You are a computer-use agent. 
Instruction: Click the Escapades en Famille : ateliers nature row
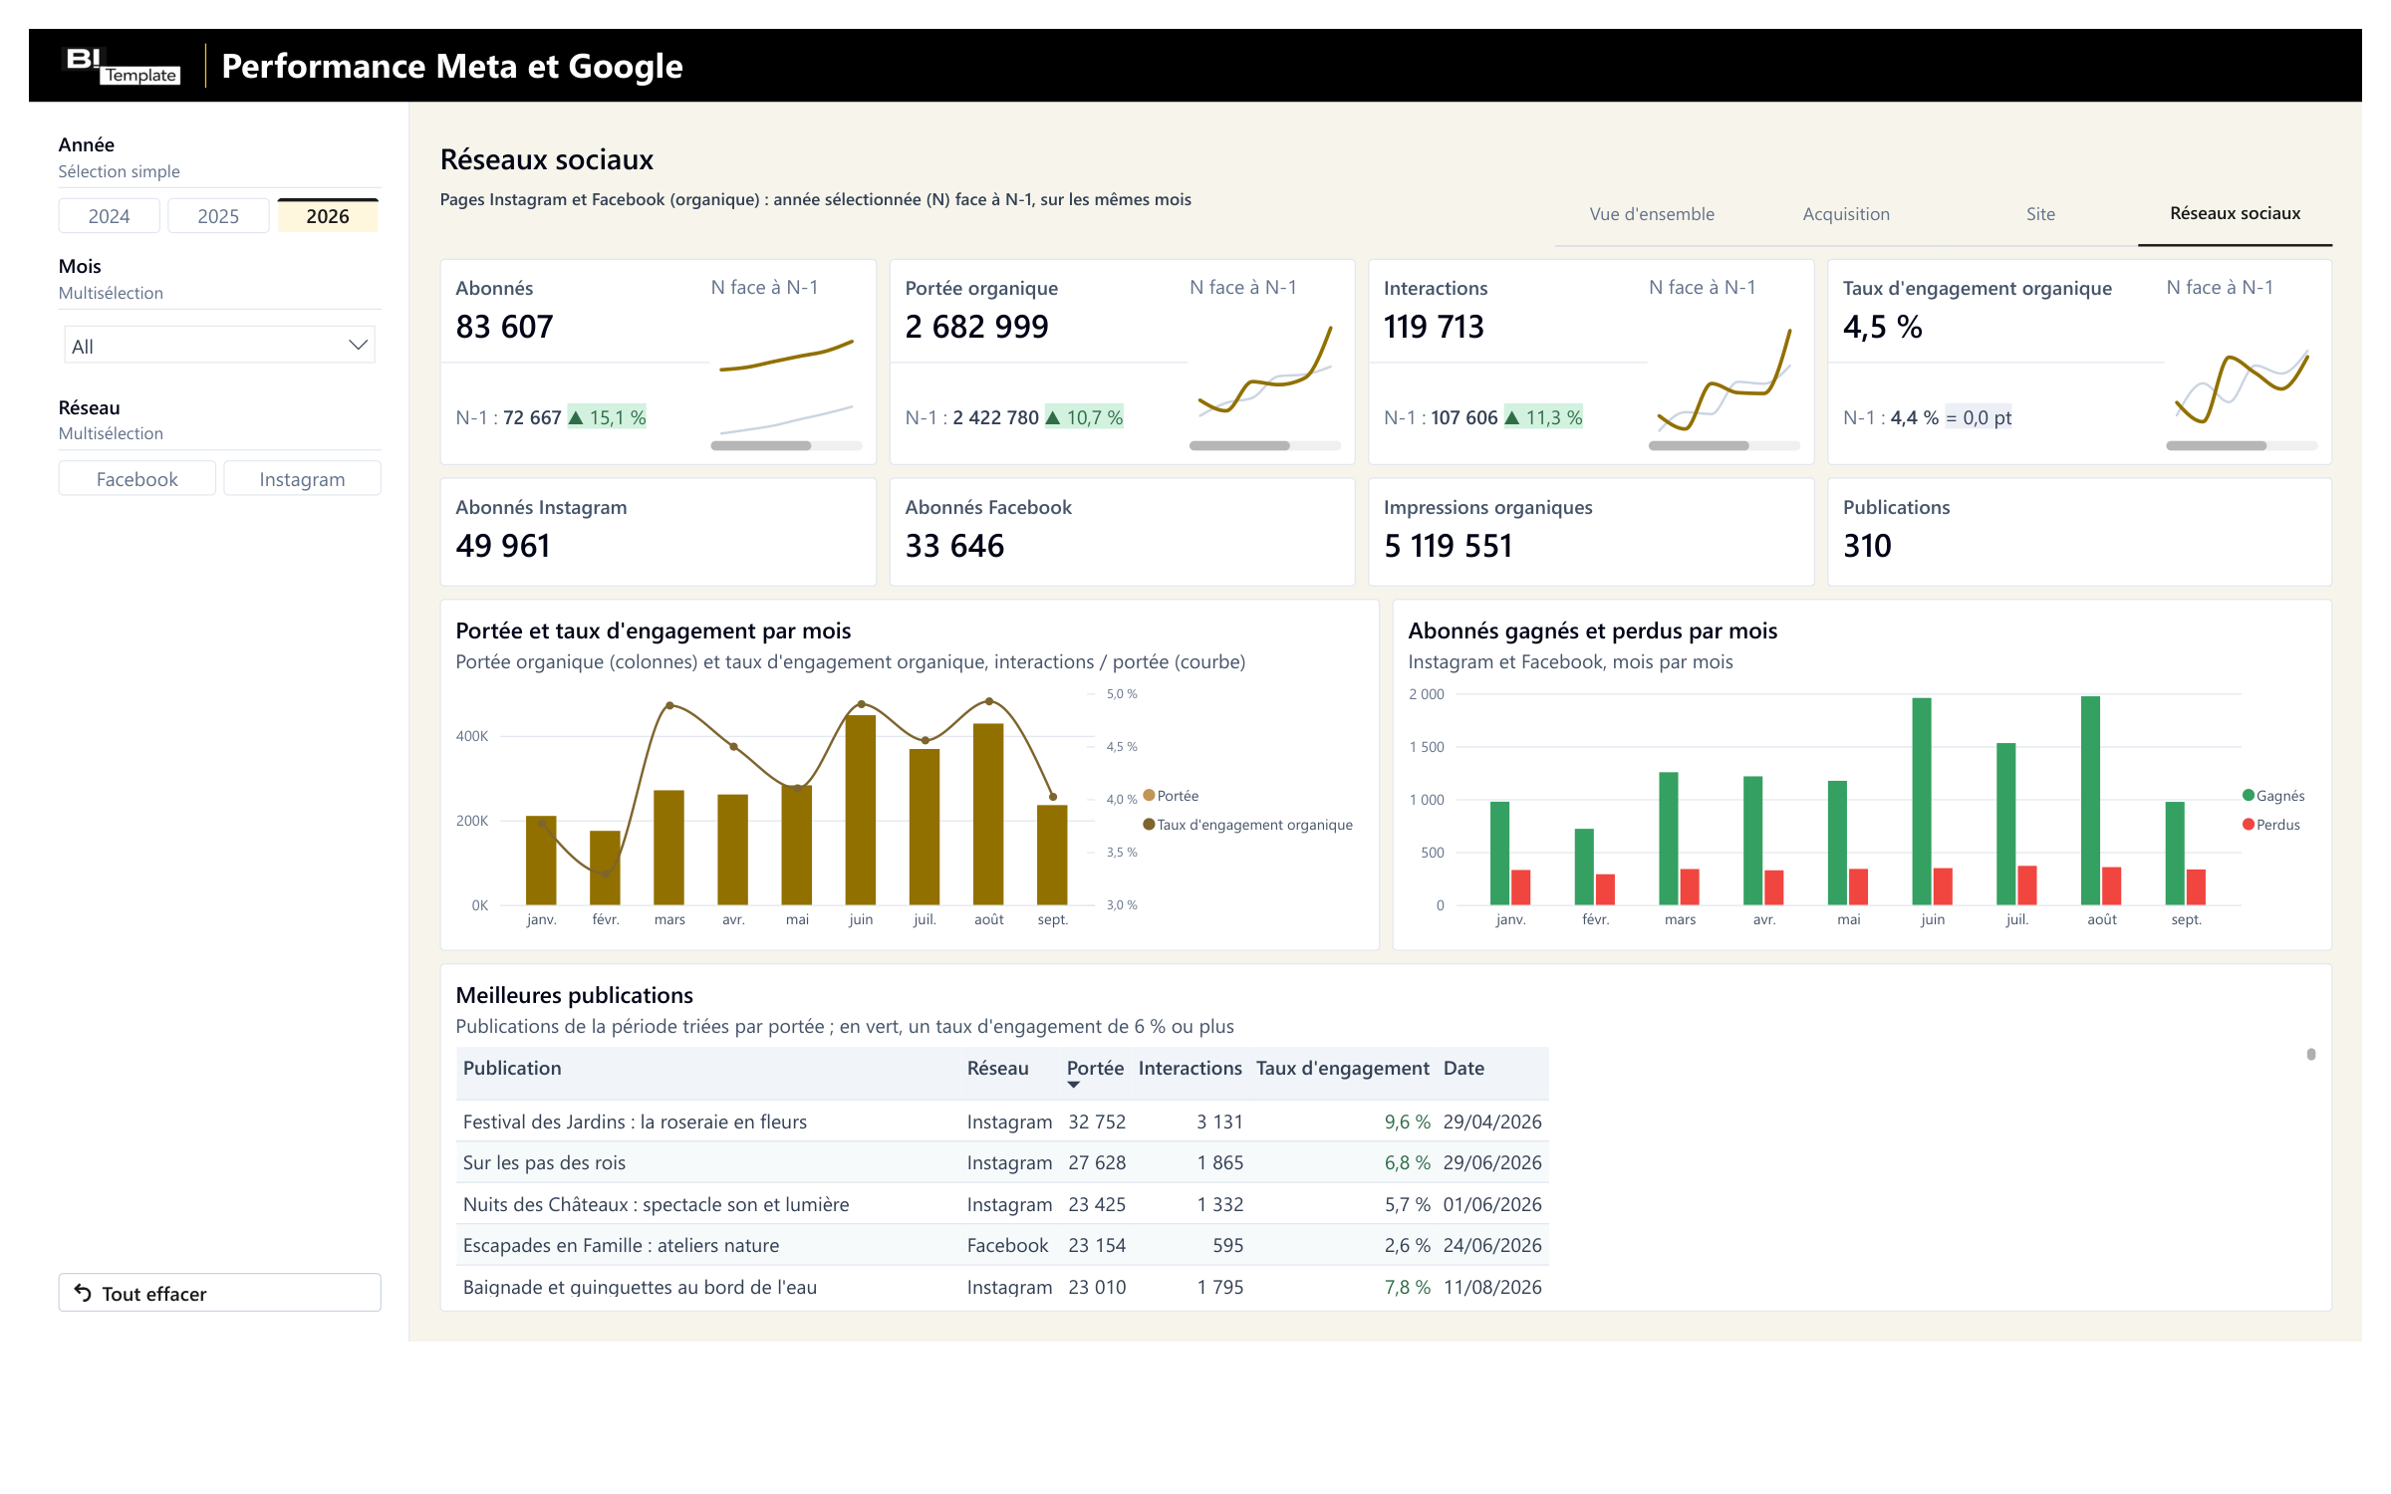pos(1002,1245)
